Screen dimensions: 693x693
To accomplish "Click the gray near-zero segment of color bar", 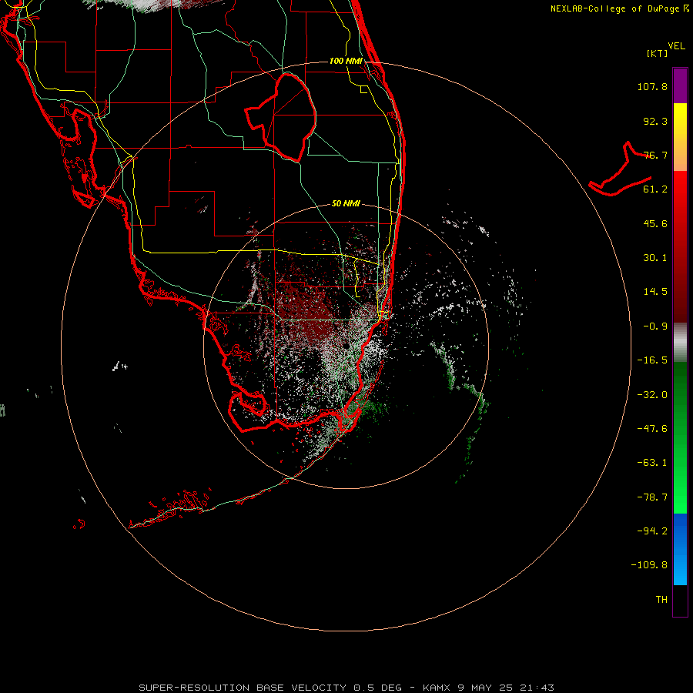I will (680, 341).
